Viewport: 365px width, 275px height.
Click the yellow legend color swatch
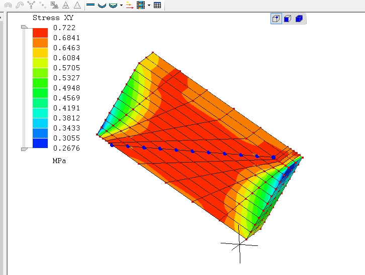click(40, 53)
